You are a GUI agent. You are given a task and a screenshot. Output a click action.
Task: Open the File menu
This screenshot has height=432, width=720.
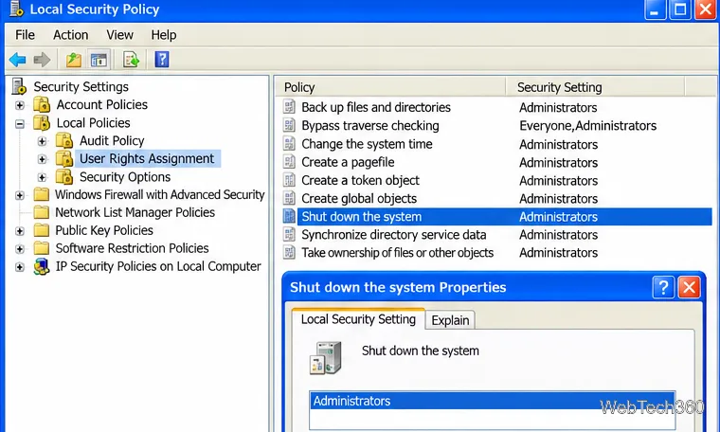(x=25, y=35)
